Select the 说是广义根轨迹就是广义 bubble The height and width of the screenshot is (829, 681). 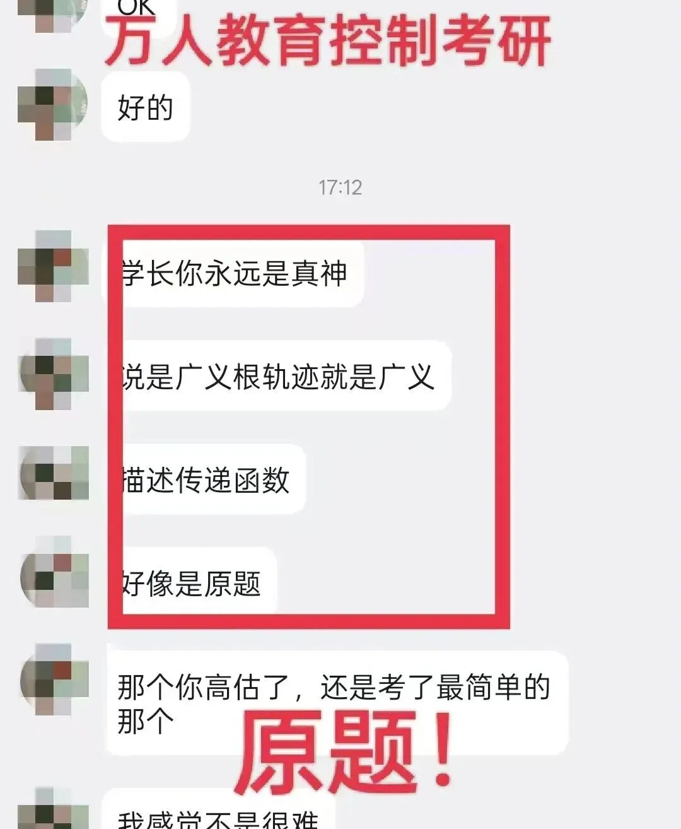276,376
